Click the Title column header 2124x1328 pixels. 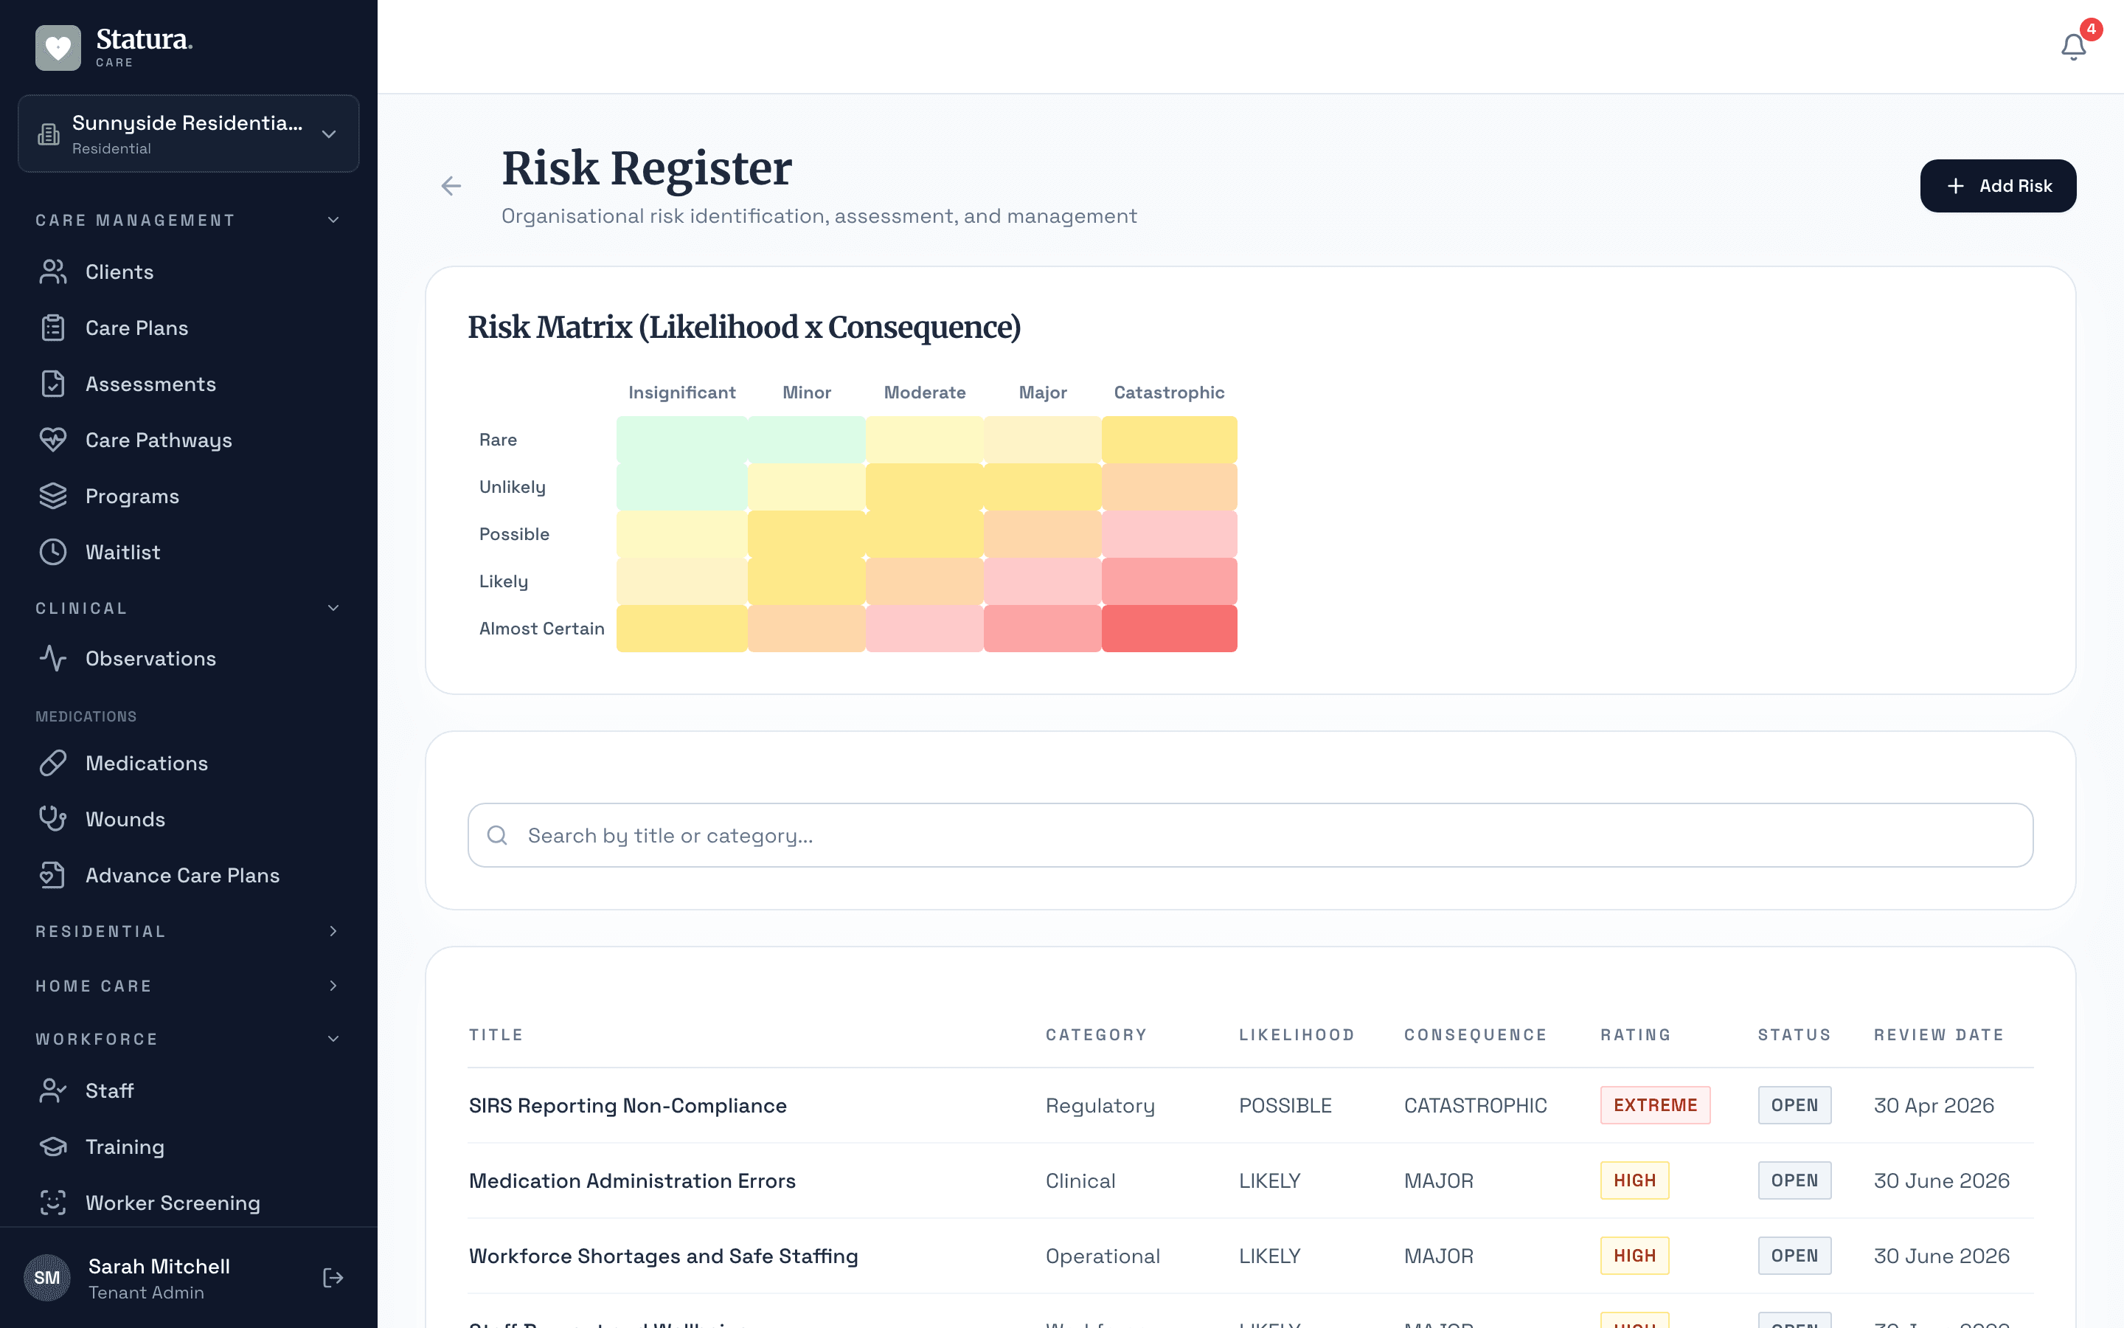pyautogui.click(x=496, y=1034)
